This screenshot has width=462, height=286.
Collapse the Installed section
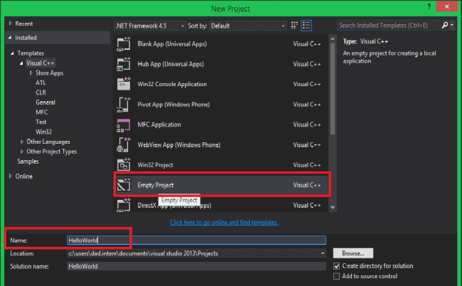tap(10, 38)
